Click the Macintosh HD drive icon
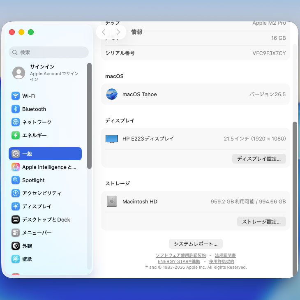Image resolution: width=300 pixels, height=300 pixels. 112,201
